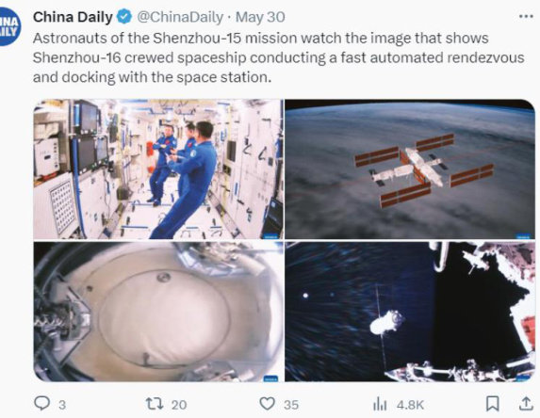
Task: Click the retweet arrows icon
Action: click(155, 404)
